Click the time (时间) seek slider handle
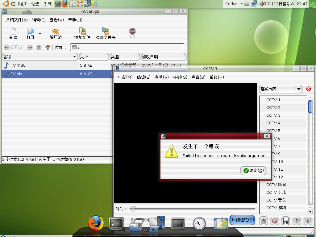This screenshot has height=237, width=316. (x=133, y=209)
